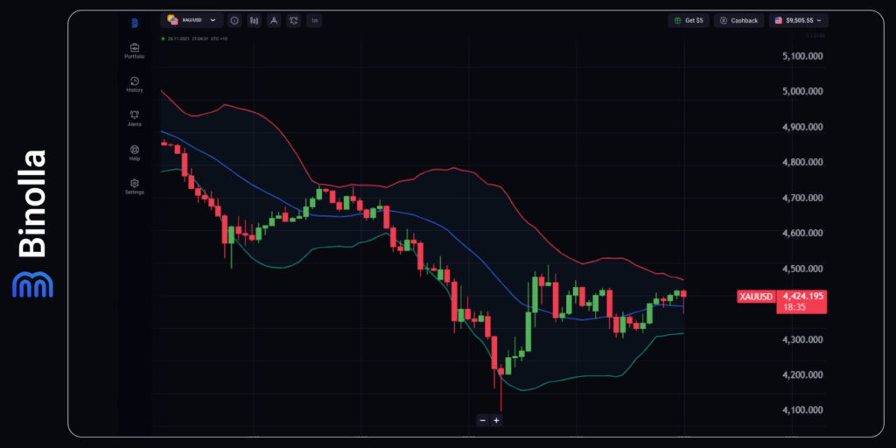Zoom in the chart with the plus button
The height and width of the screenshot is (448, 896).
[497, 421]
